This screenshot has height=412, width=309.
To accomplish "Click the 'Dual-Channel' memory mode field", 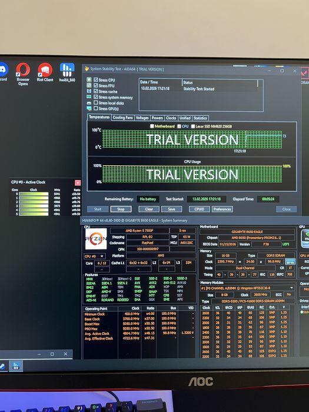I will tap(245, 268).
